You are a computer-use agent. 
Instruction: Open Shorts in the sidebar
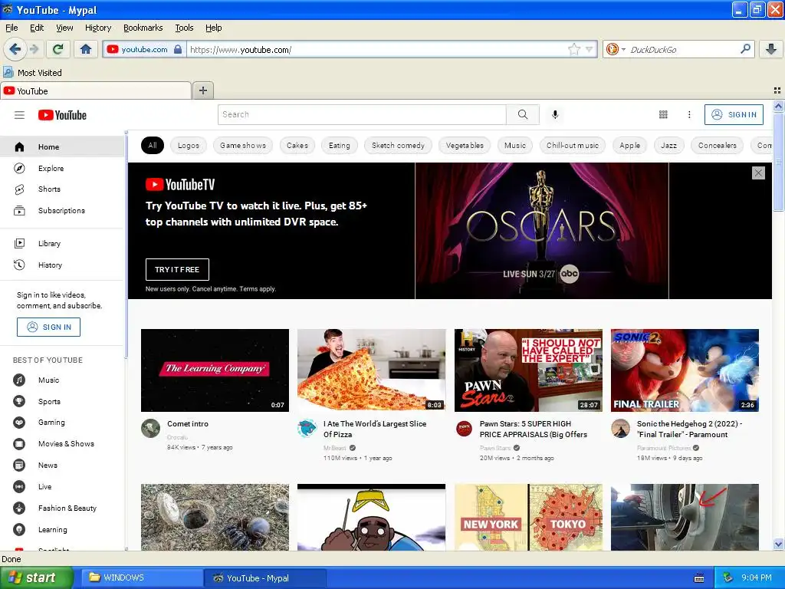[62, 189]
